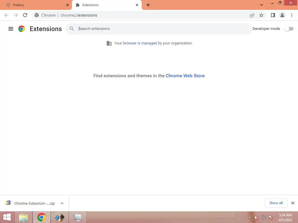Reload the extensions page
This screenshot has height=223, width=298.
point(25,15)
